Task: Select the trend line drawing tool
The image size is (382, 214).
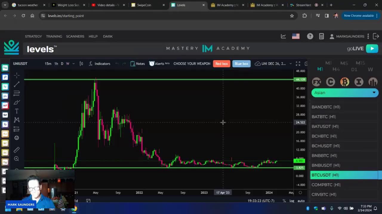Action: 17,84
